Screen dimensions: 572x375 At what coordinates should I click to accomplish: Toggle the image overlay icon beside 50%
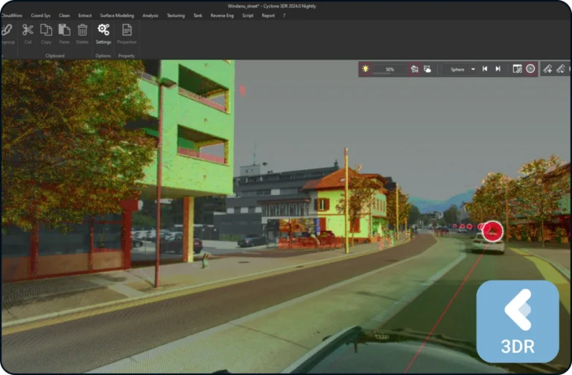coord(414,69)
